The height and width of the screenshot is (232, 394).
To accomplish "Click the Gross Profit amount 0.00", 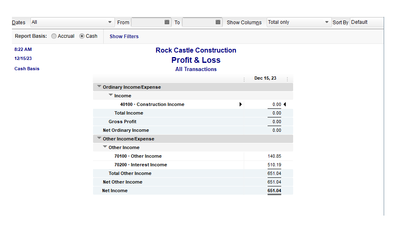I will pyautogui.click(x=277, y=122).
